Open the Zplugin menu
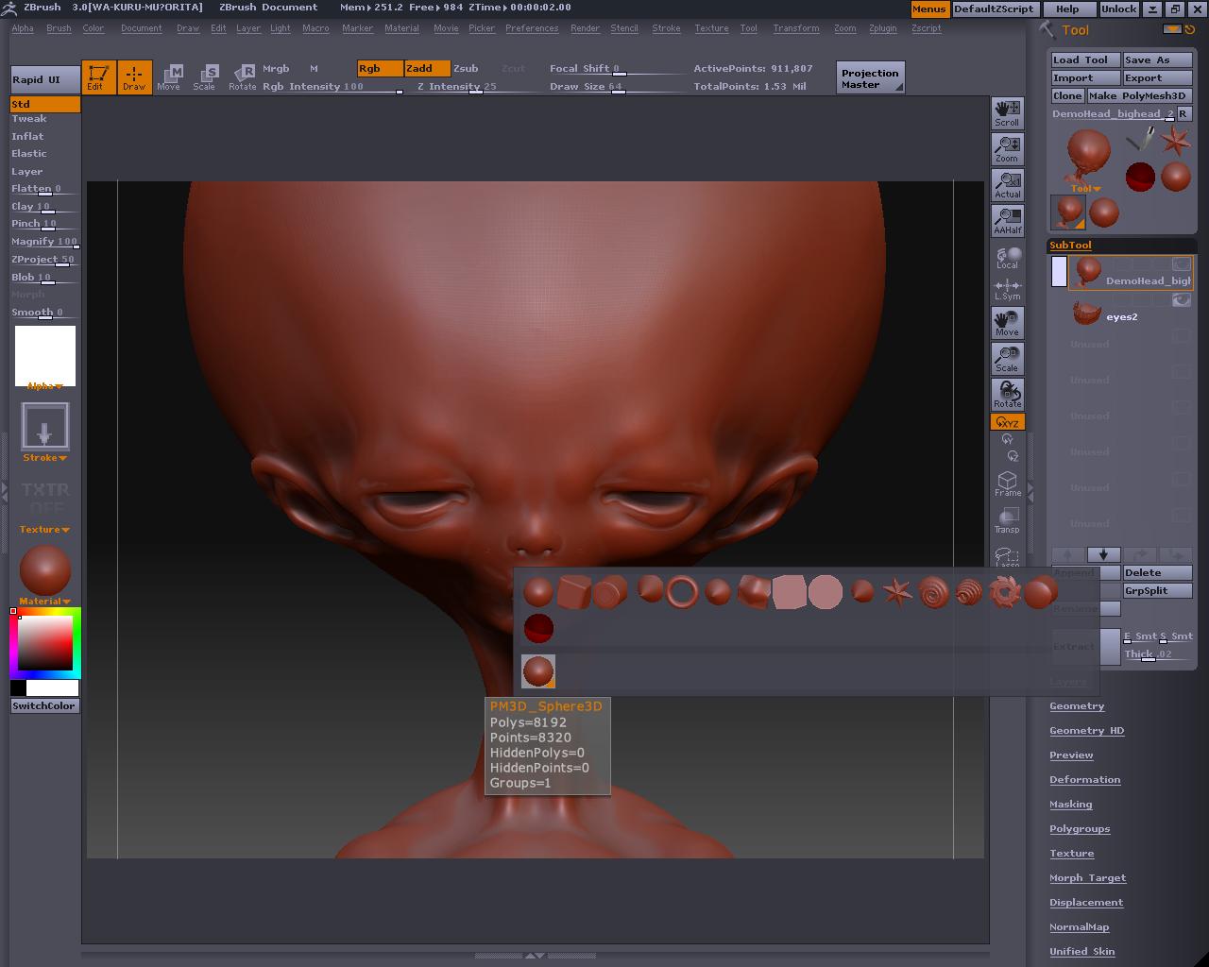 [882, 28]
